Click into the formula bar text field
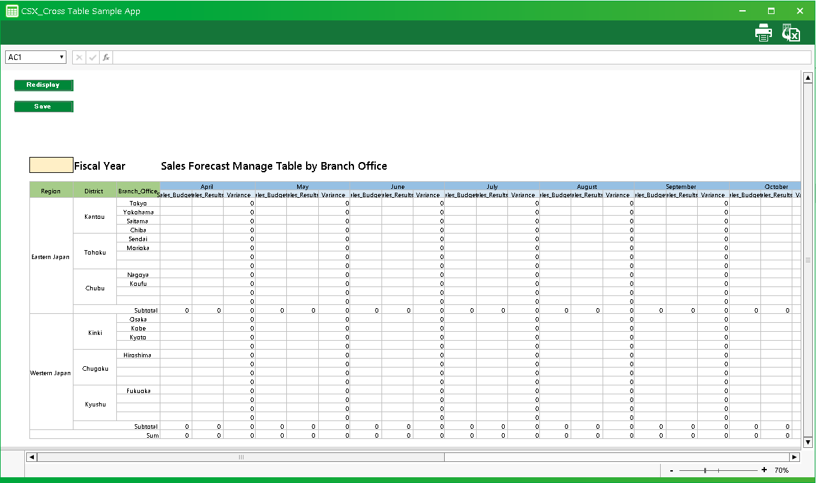The width and height of the screenshot is (816, 483). pyautogui.click(x=460, y=57)
